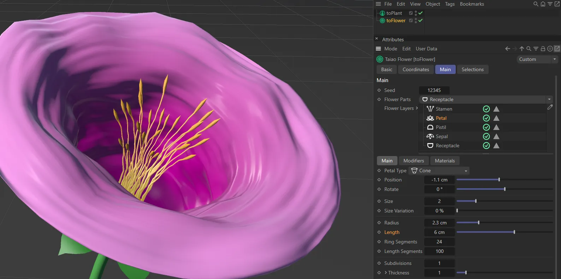The height and width of the screenshot is (279, 561).
Task: Expand the Thickness parameter group
Action: tap(386, 273)
